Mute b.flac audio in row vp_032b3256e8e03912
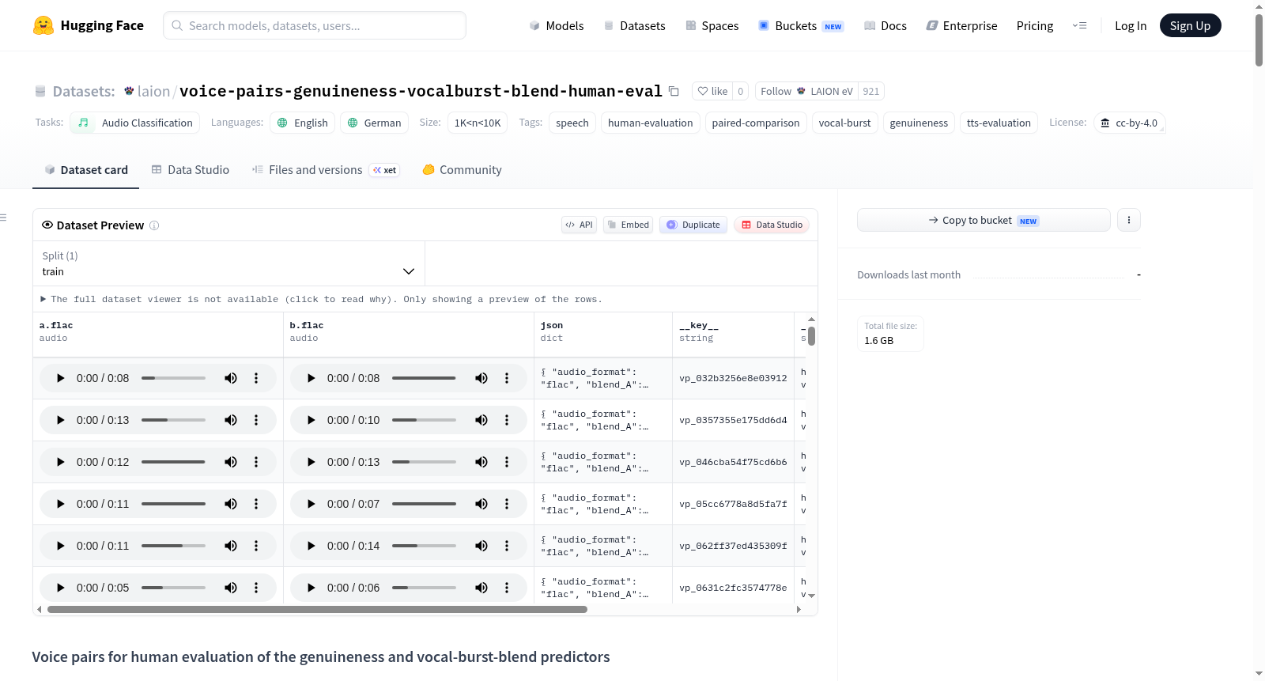Image resolution: width=1265 pixels, height=681 pixels. coord(481,378)
